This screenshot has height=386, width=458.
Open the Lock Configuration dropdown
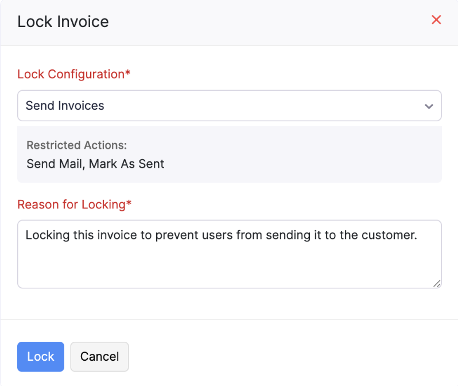click(x=229, y=106)
